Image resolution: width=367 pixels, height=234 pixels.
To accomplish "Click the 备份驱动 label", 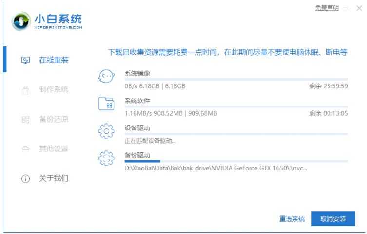I will (x=137, y=155).
